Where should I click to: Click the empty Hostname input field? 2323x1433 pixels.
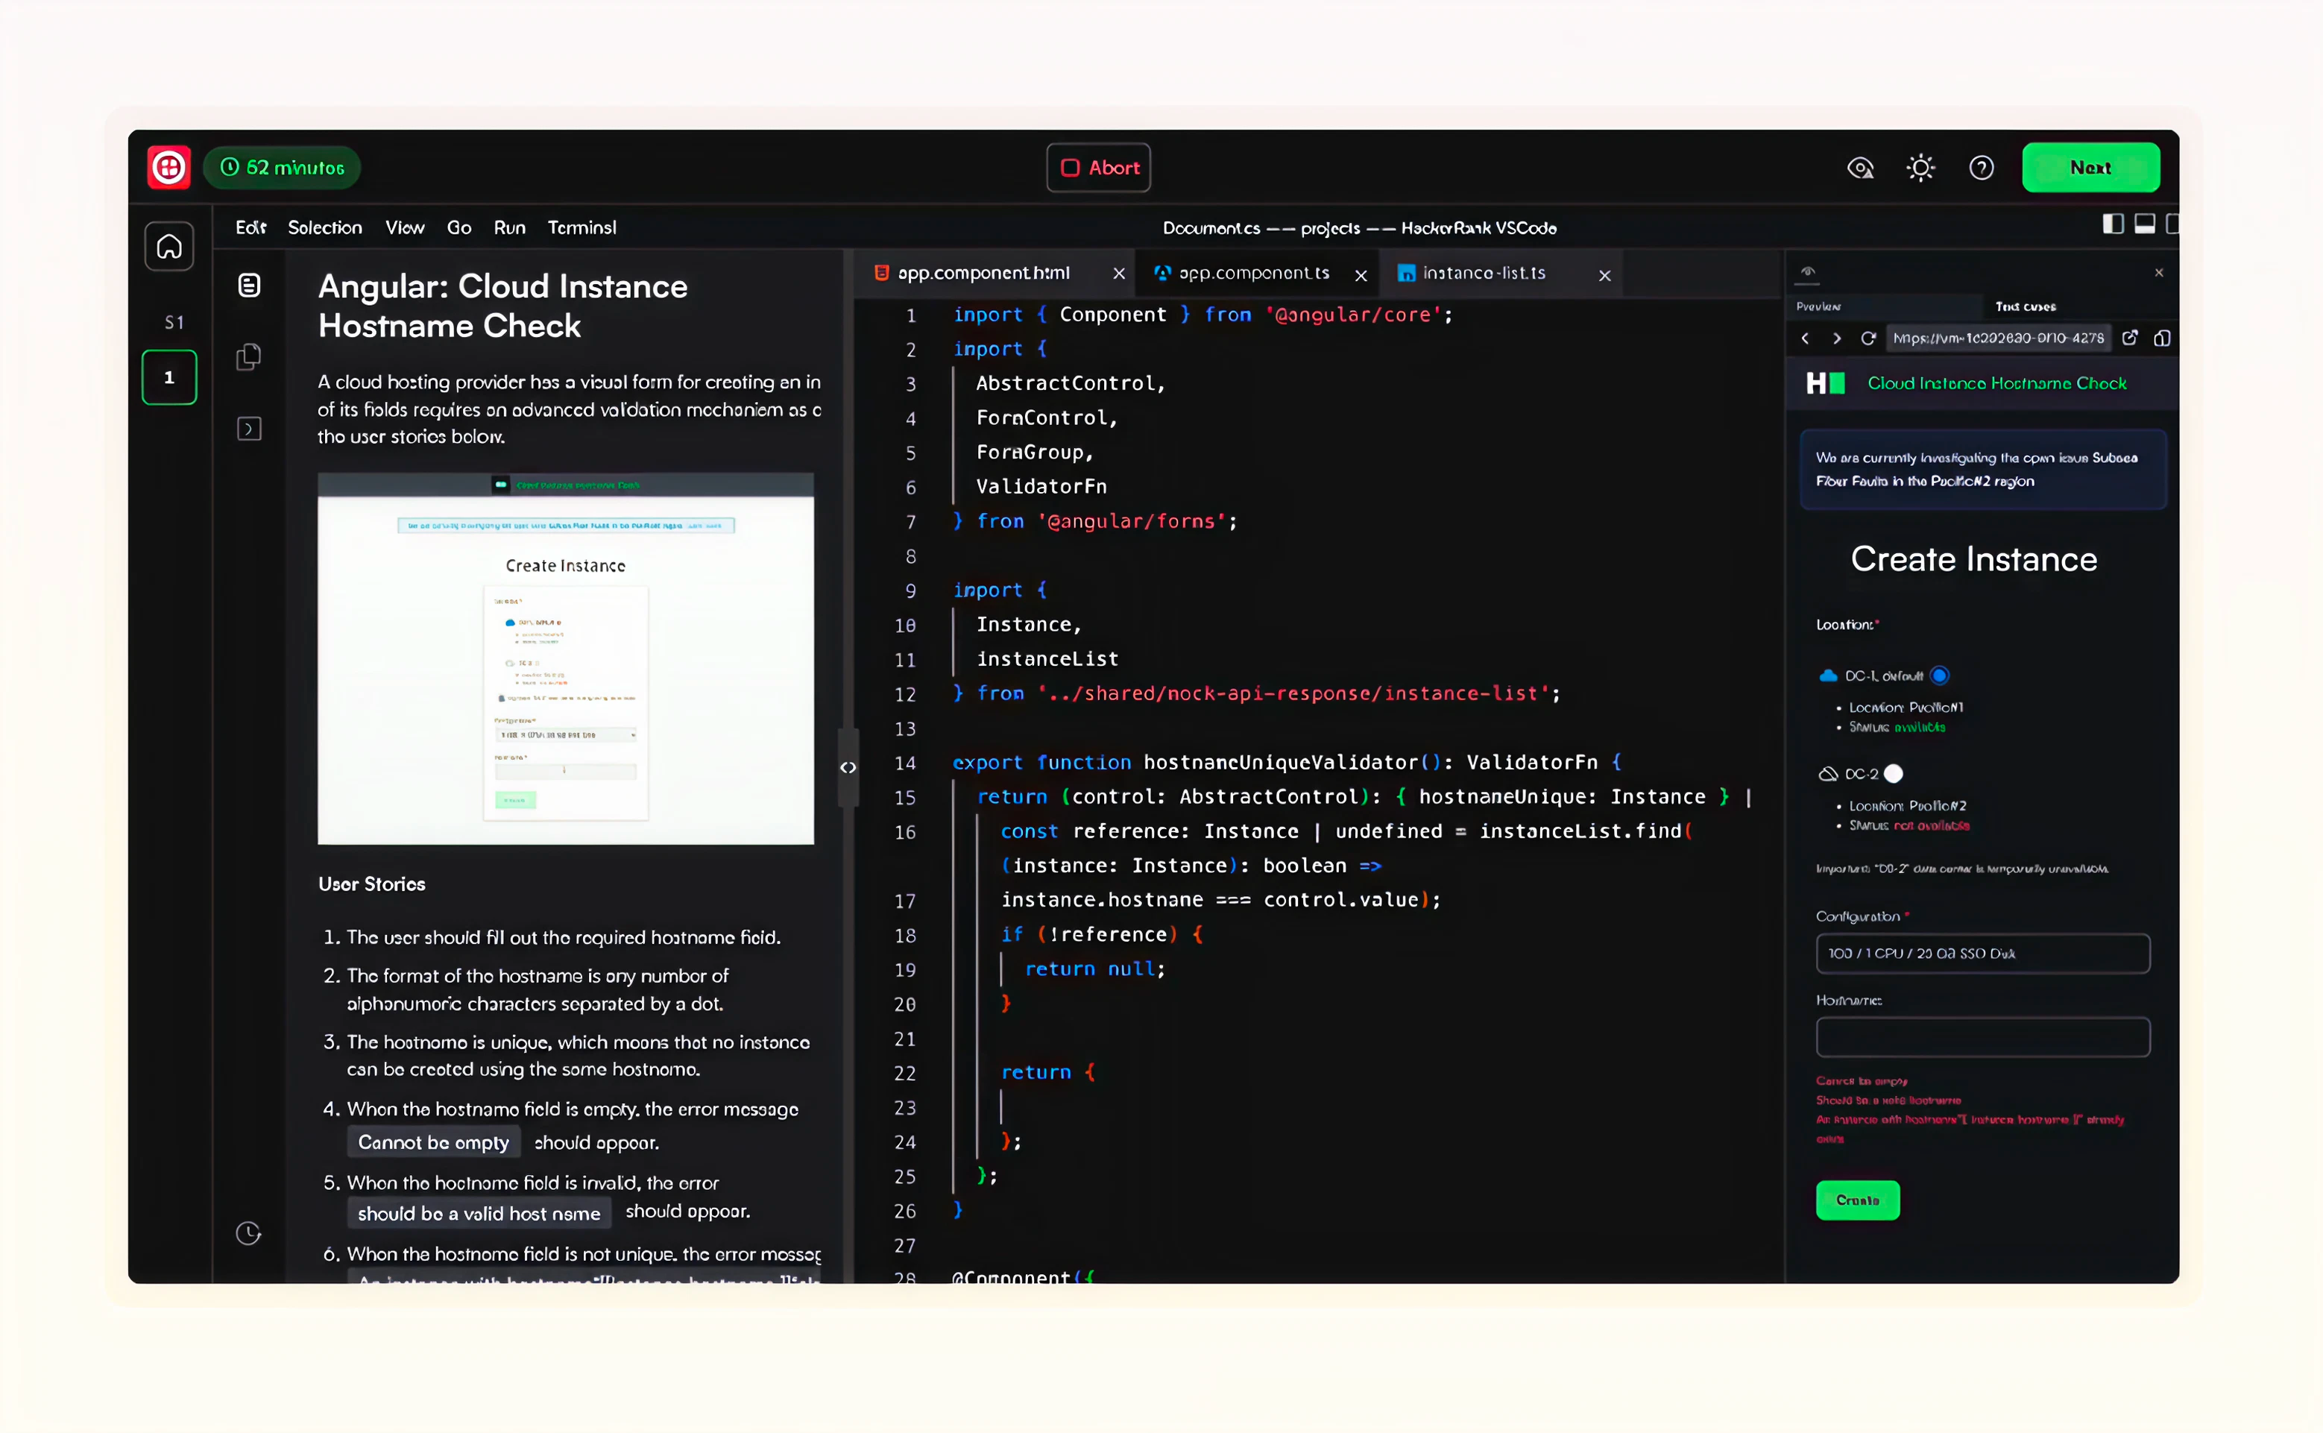pyautogui.click(x=1983, y=1037)
